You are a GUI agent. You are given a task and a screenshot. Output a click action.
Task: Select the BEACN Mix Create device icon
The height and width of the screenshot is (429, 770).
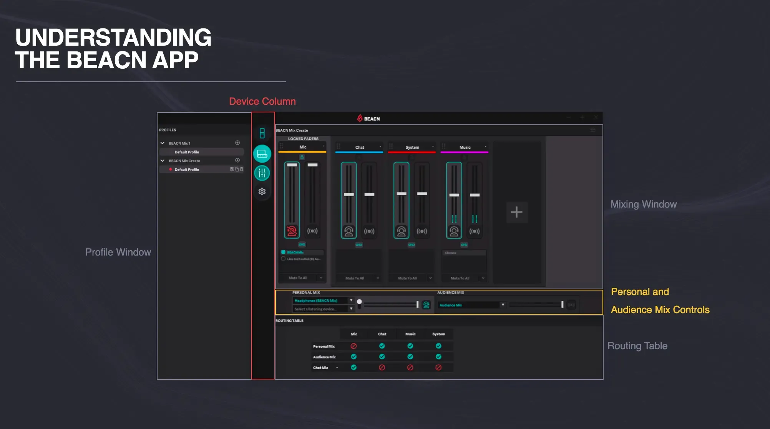(262, 153)
